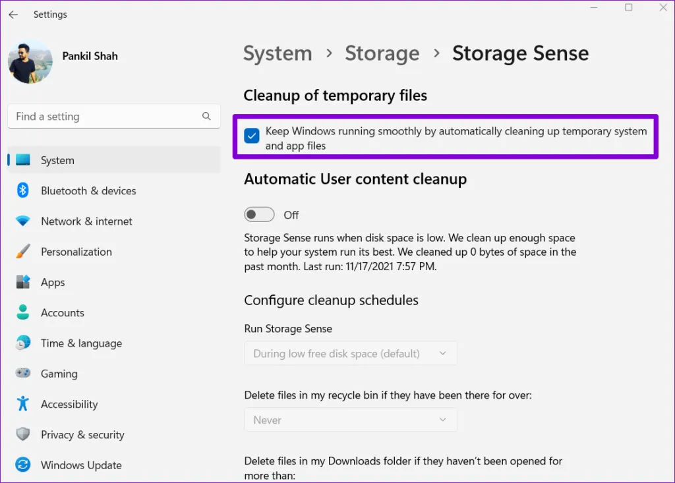Click the Network & internet wifi icon
Screen dimensions: 675x483
click(23, 221)
